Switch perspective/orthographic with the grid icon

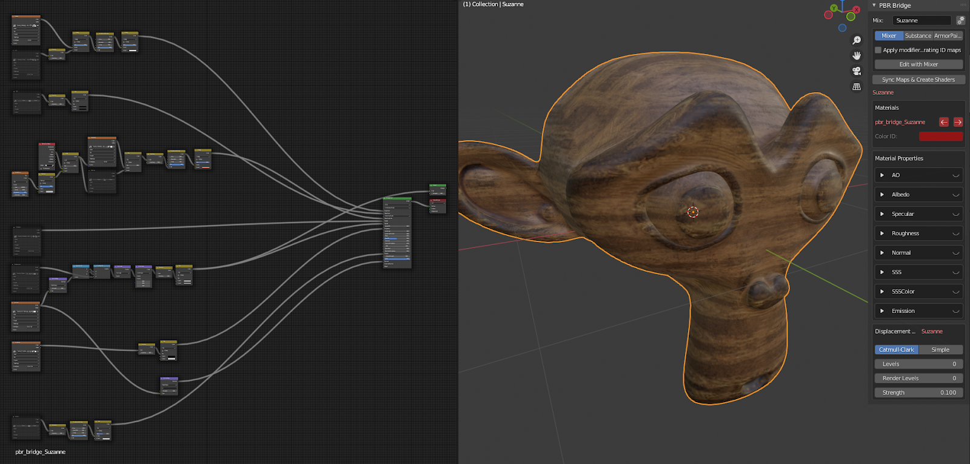[x=857, y=87]
